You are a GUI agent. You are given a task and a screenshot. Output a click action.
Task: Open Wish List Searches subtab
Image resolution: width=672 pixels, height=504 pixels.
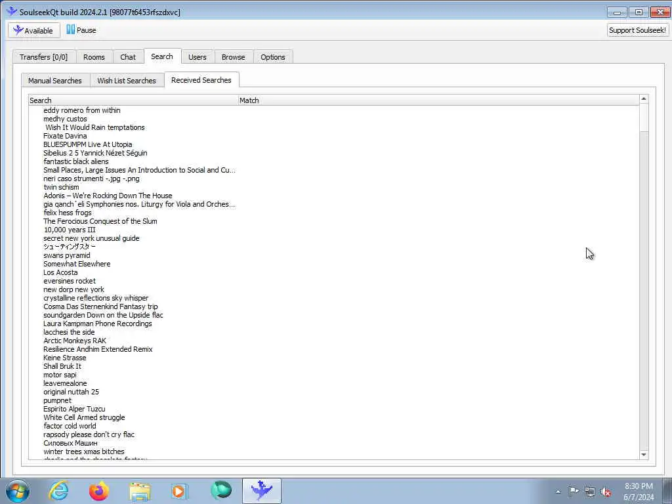(127, 81)
